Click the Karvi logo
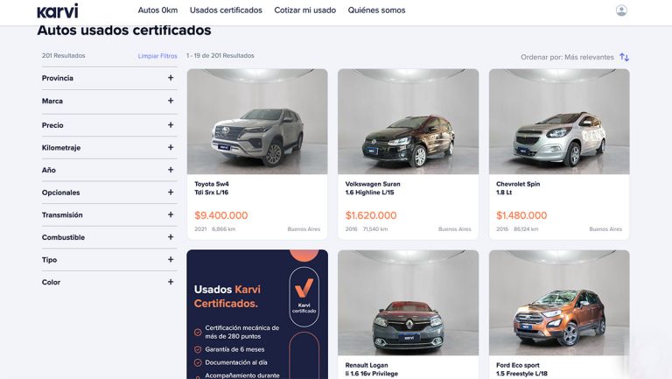 [x=57, y=11]
